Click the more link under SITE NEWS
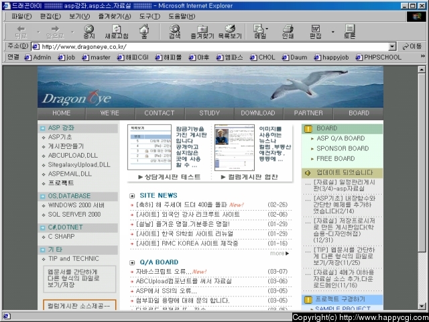Screen dimensions: 429x322 (280, 254)
